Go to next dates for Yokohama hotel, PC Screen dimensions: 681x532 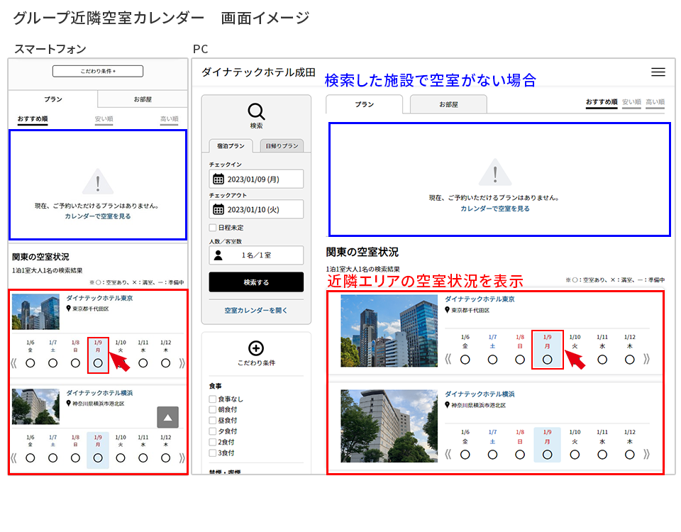point(647,454)
